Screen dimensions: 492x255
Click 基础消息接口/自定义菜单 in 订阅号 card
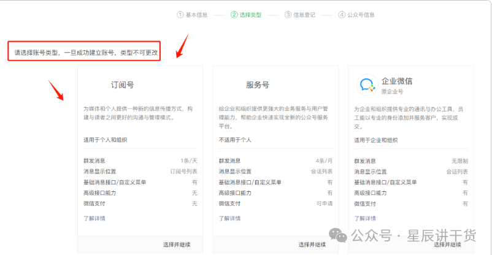(115, 182)
